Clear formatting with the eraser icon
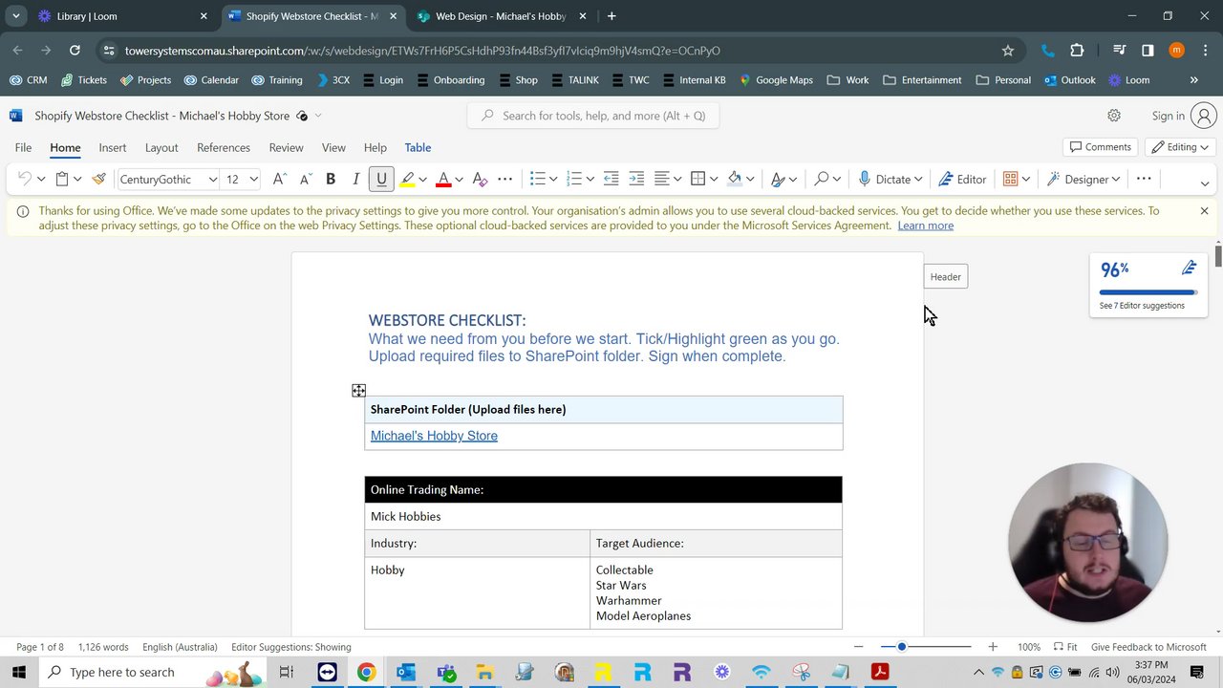This screenshot has height=688, width=1223. click(480, 179)
